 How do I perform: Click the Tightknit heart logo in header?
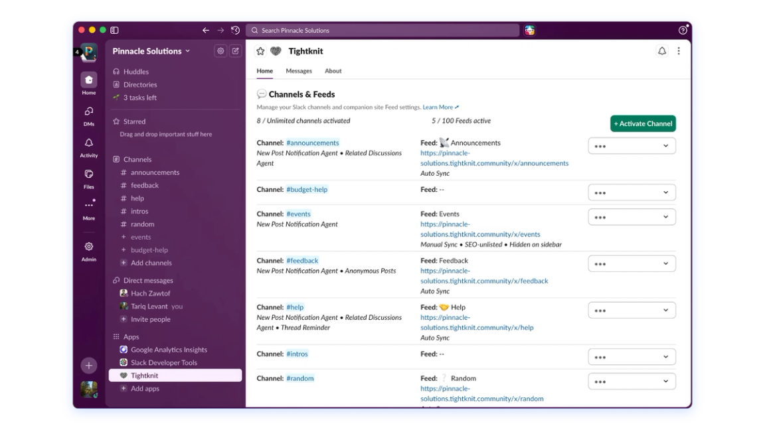pos(276,51)
